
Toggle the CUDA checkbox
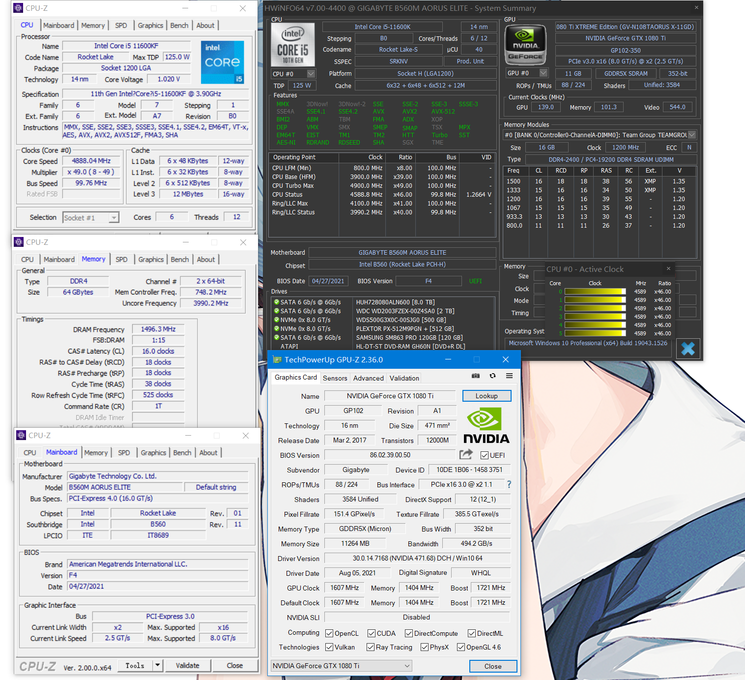(372, 633)
